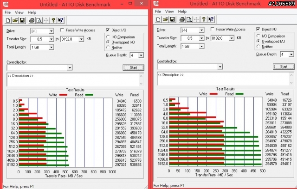Select Neither radio in right window
The height and width of the screenshot is (189, 297).
tap(258, 46)
